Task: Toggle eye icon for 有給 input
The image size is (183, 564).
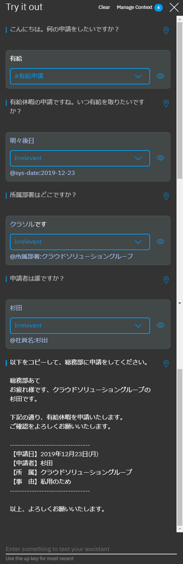Action: click(160, 76)
